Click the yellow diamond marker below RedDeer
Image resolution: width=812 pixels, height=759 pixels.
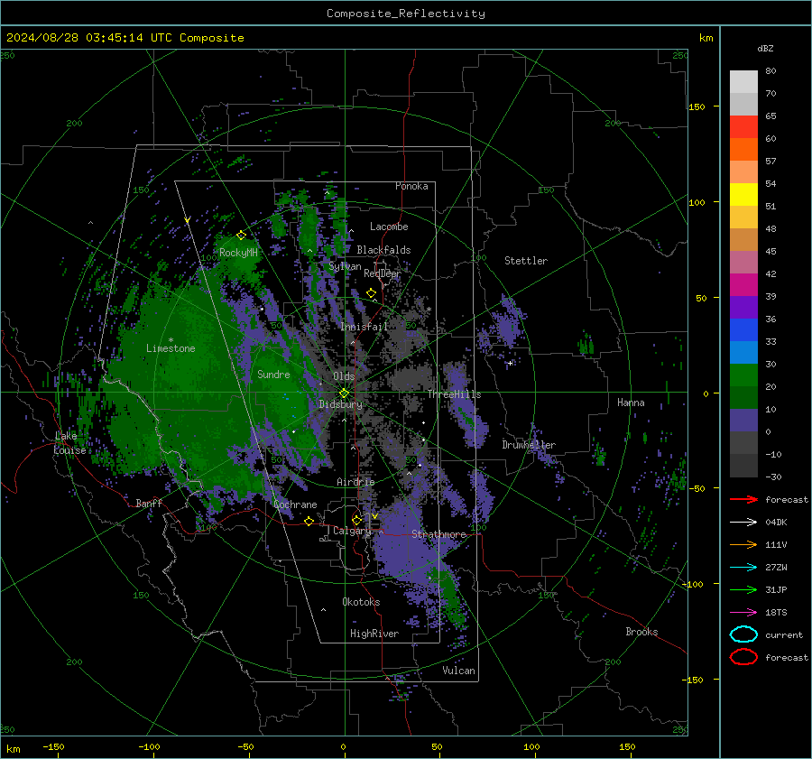tap(371, 293)
